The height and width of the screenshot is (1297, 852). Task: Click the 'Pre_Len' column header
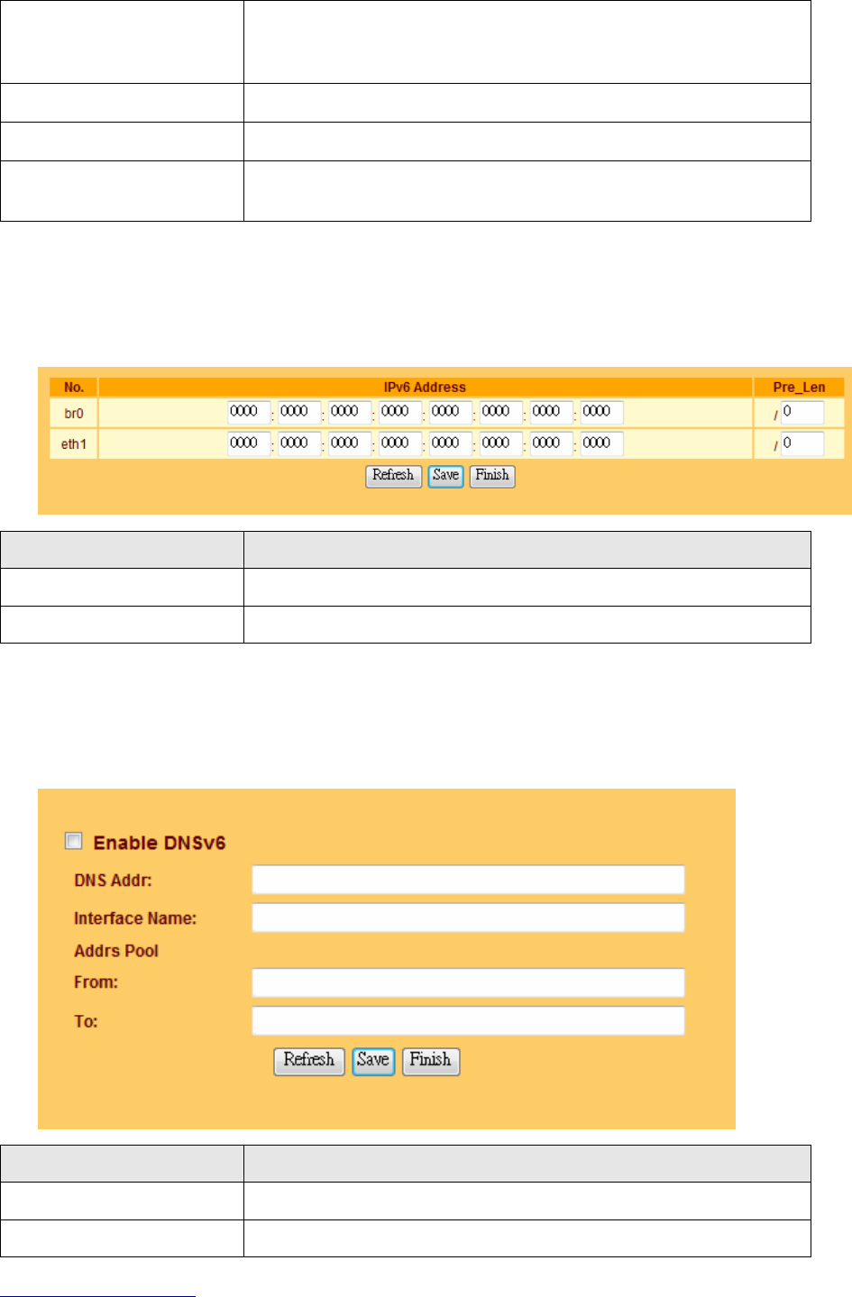coord(799,388)
